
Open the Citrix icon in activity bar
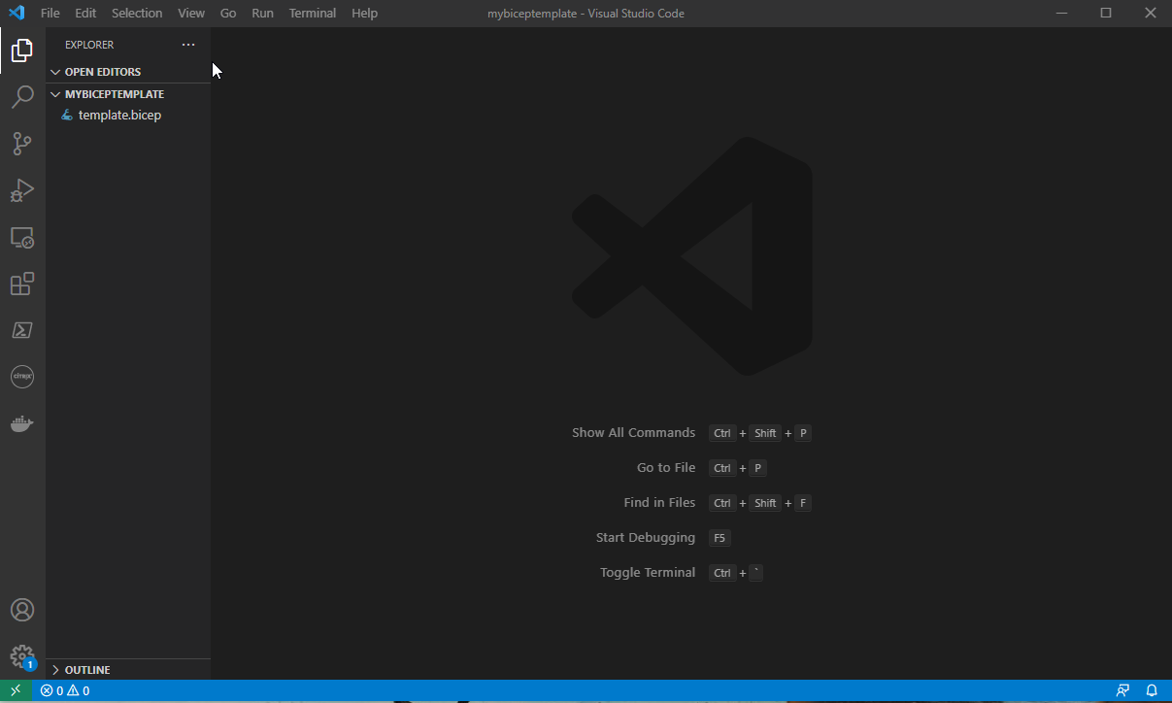pyautogui.click(x=22, y=377)
